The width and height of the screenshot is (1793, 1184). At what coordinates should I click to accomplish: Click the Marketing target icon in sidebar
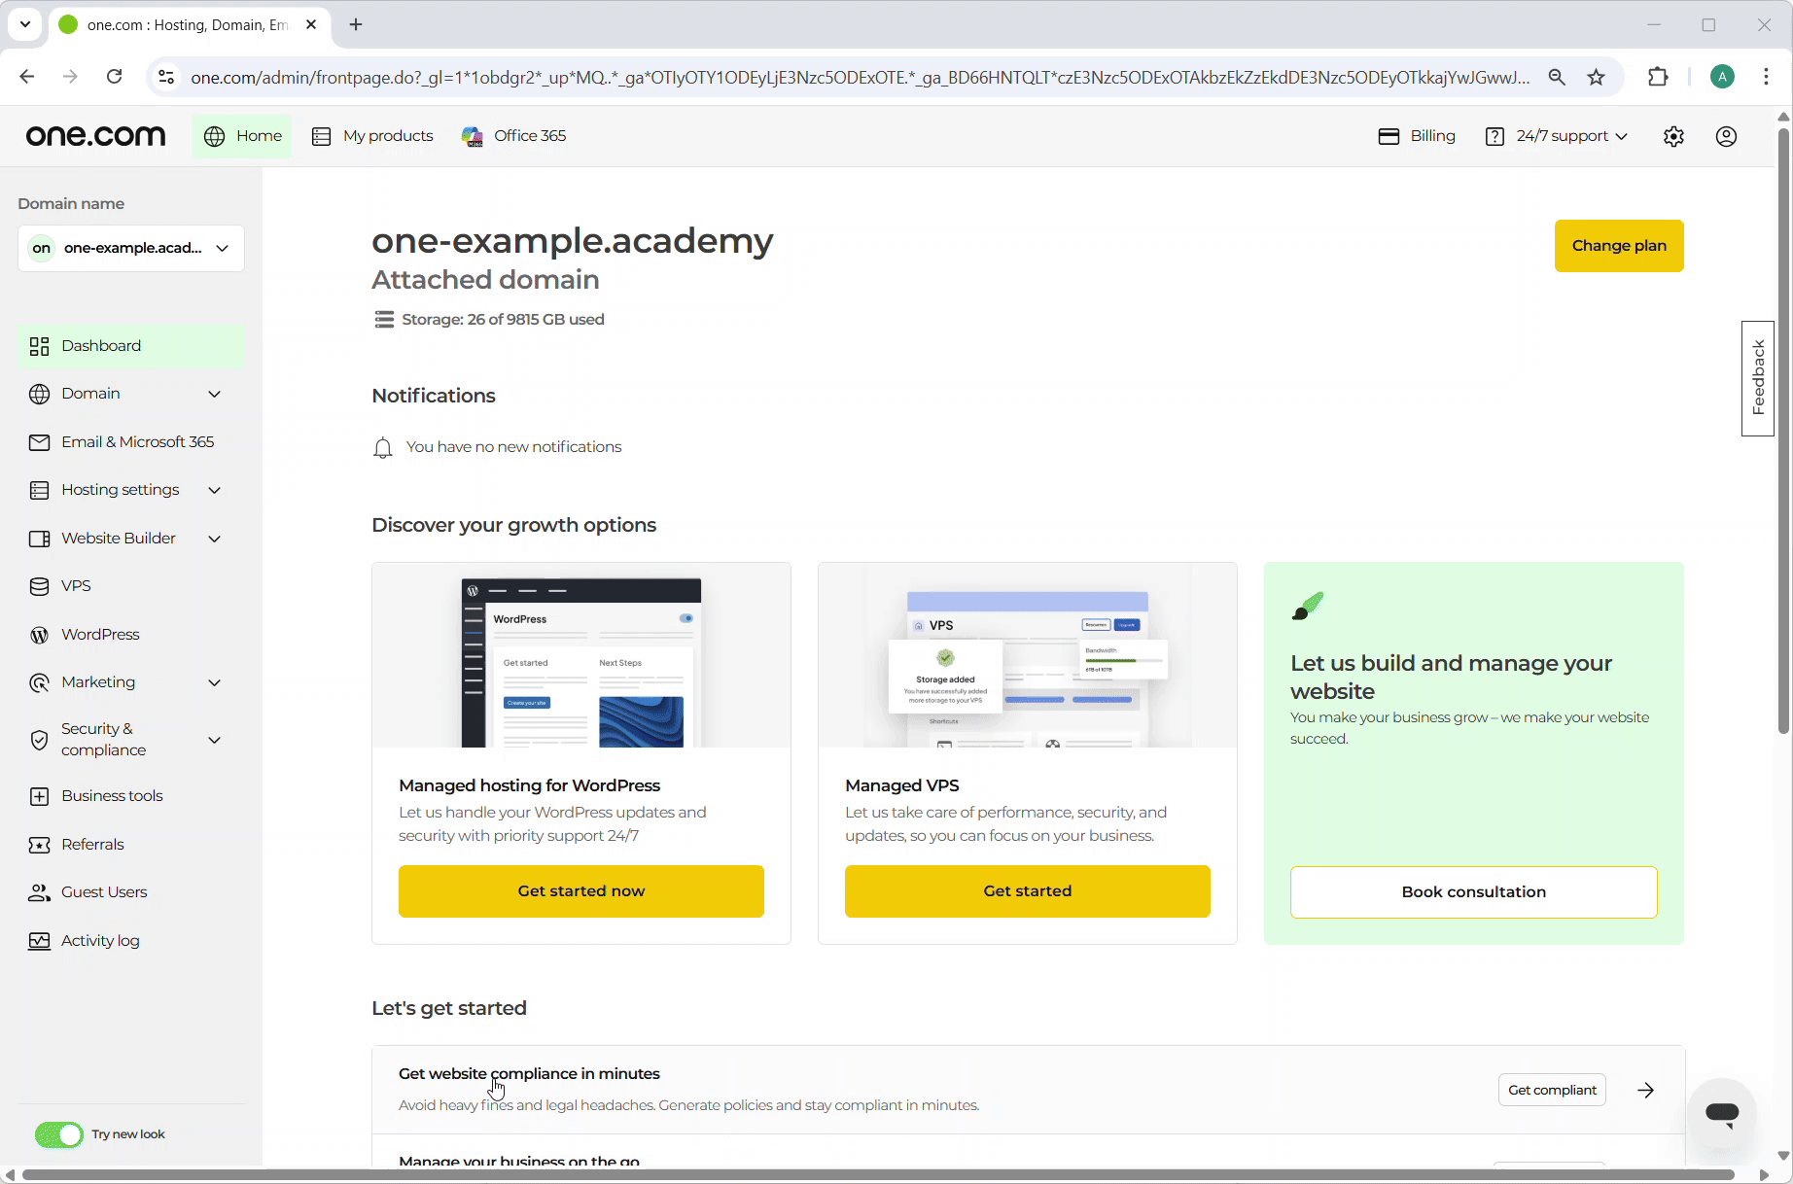39,682
